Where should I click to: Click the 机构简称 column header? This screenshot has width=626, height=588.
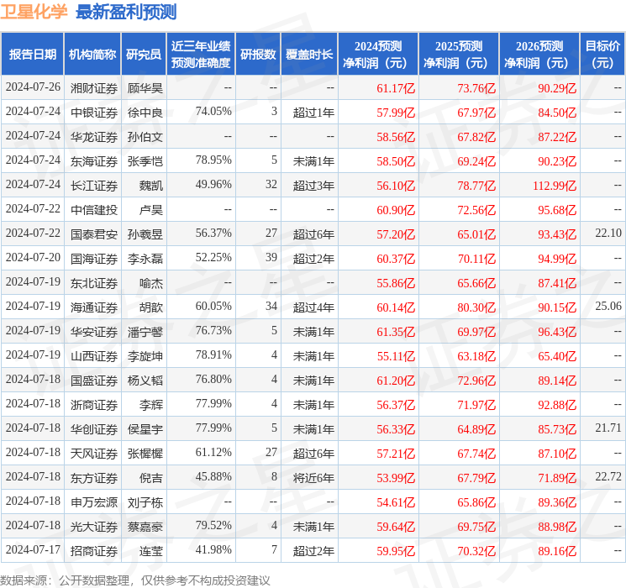[x=92, y=55]
